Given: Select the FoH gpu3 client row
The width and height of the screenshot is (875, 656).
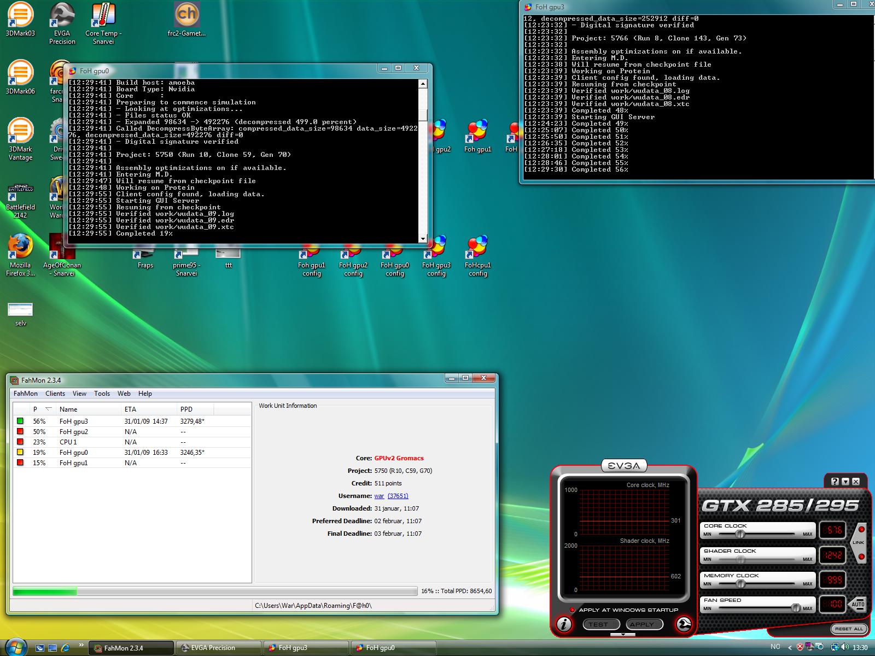Looking at the screenshot, I should 132,421.
